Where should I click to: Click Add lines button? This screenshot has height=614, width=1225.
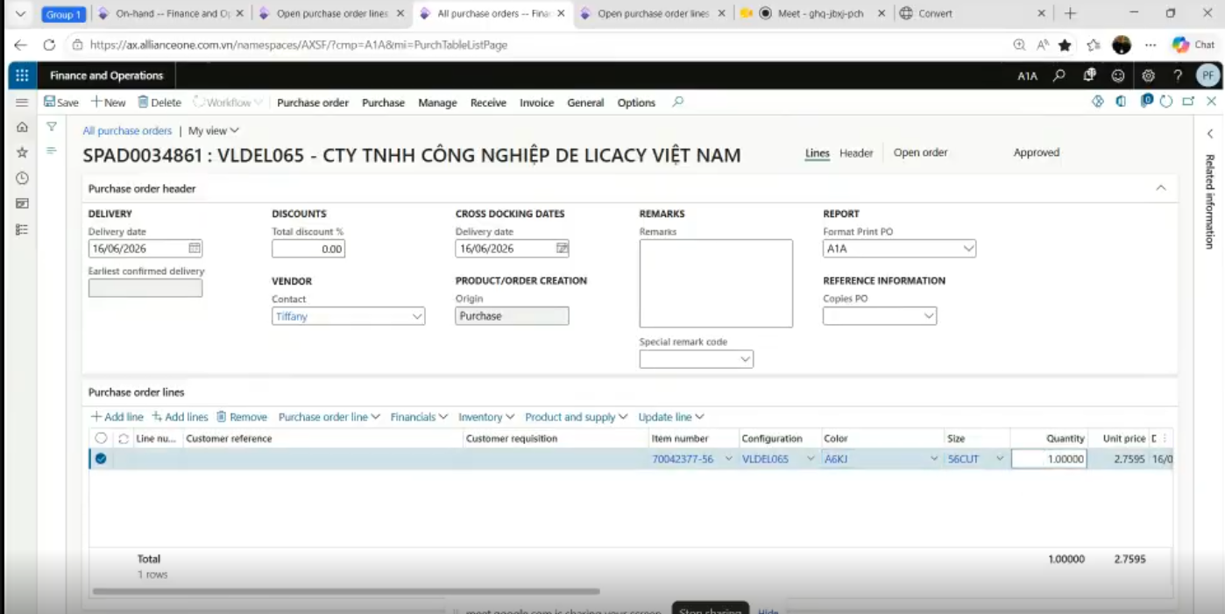coord(180,418)
